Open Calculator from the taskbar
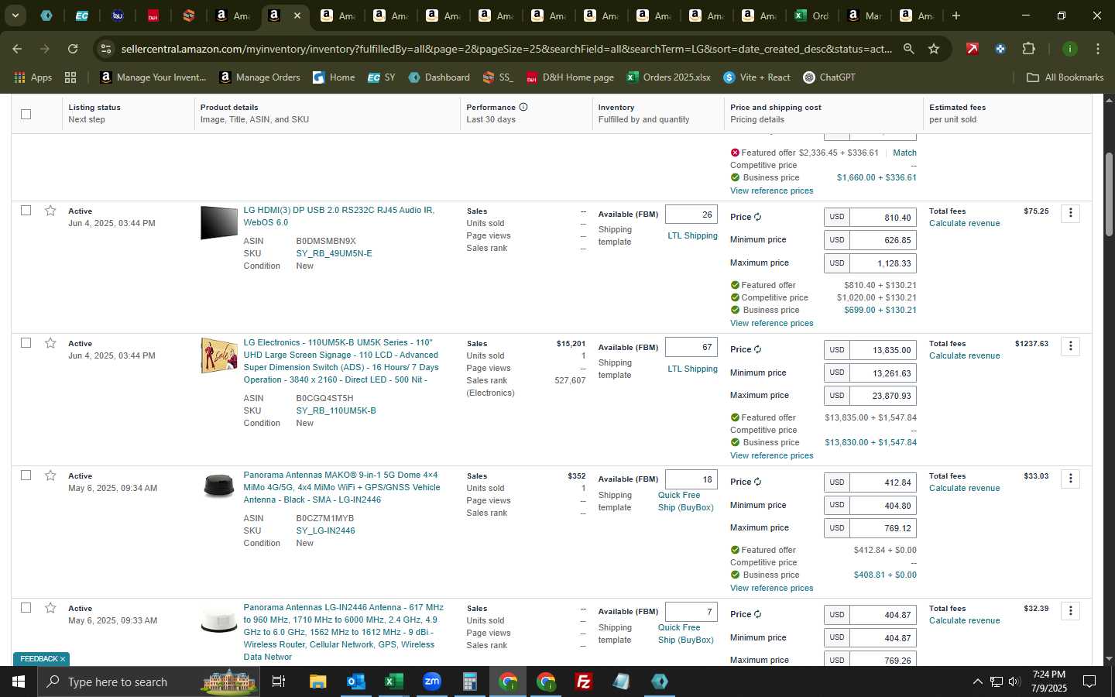The width and height of the screenshot is (1115, 697). [469, 682]
